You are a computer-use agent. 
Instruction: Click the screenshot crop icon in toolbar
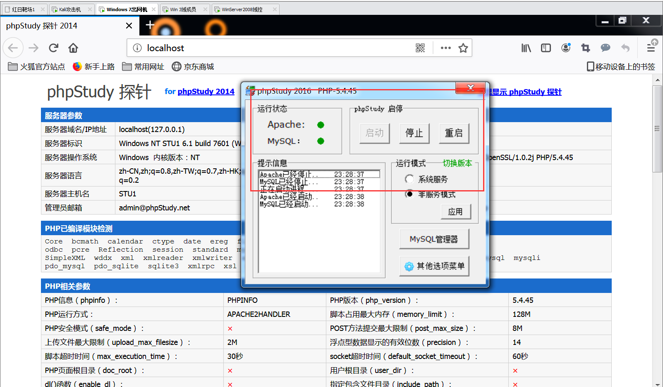click(585, 48)
